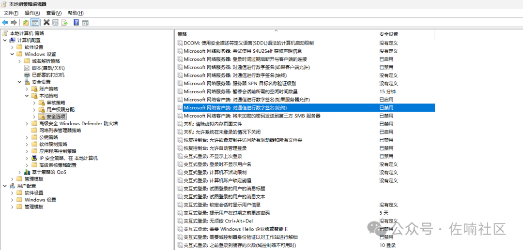Screen dimensions: 523x250
Task: Click the black X Delete toolbar icon
Action: [46, 23]
